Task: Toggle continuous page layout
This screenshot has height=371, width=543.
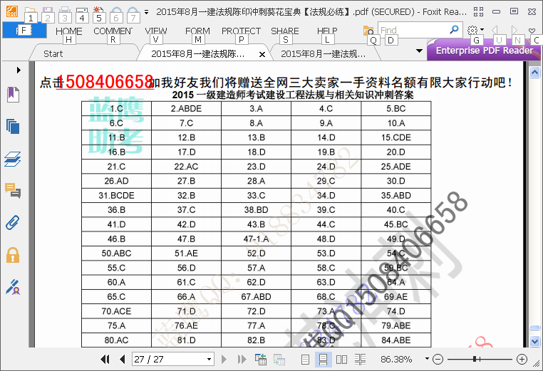Action: [x=323, y=360]
